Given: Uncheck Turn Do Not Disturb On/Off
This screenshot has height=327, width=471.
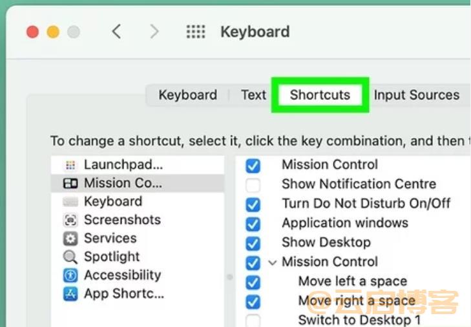Looking at the screenshot, I should (x=253, y=204).
